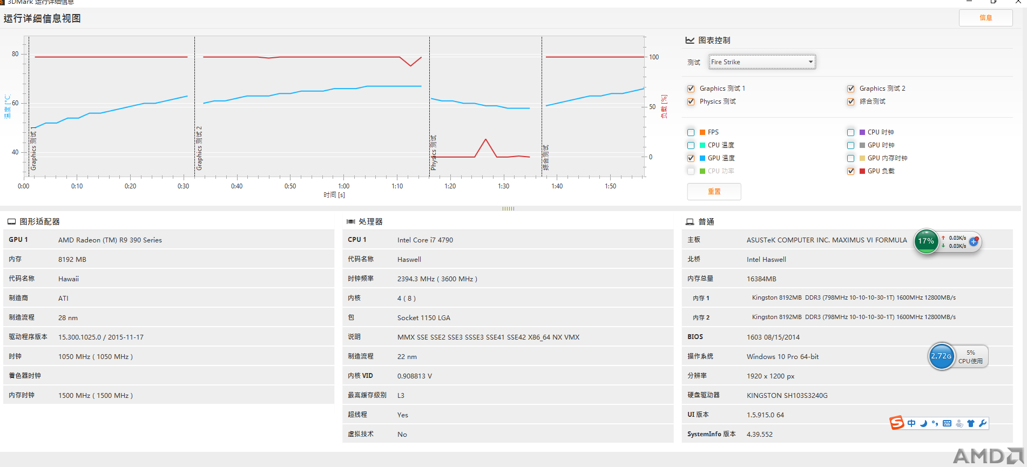Click the 信息 button at top right

click(x=985, y=18)
